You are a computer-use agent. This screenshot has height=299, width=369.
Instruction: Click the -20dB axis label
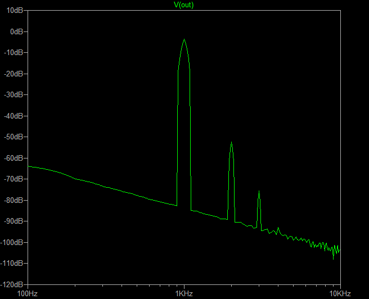pos(13,74)
